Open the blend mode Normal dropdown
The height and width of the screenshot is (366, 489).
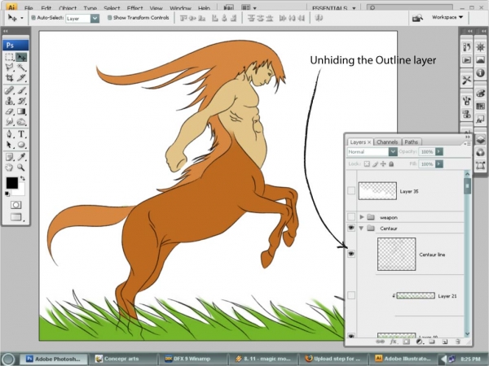pos(393,151)
